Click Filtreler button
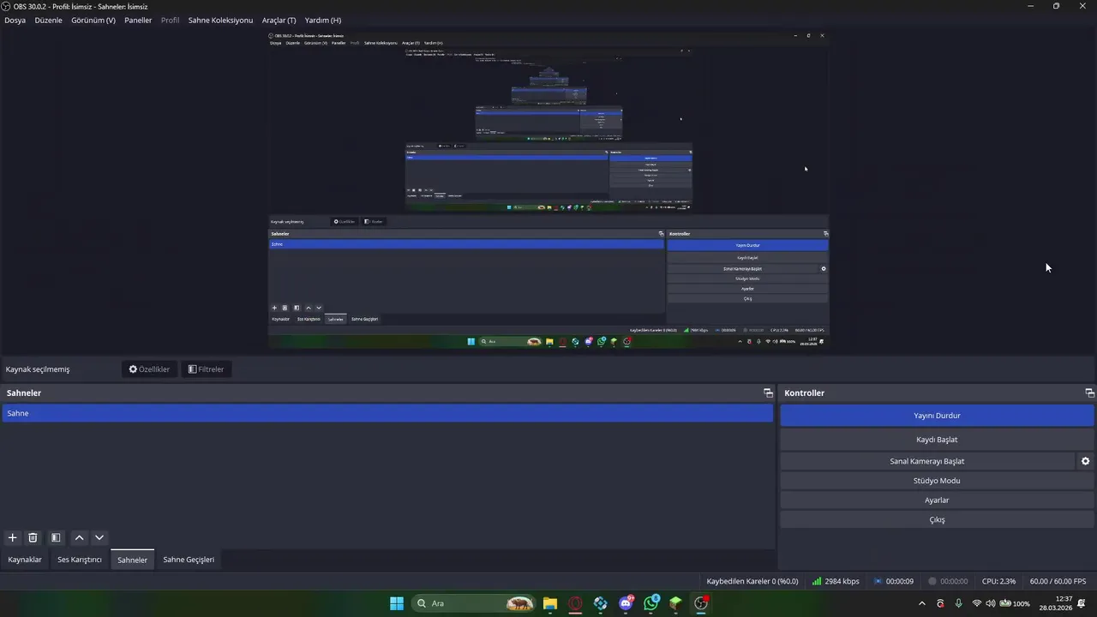Screen dimensions: 1097x617 point(206,369)
